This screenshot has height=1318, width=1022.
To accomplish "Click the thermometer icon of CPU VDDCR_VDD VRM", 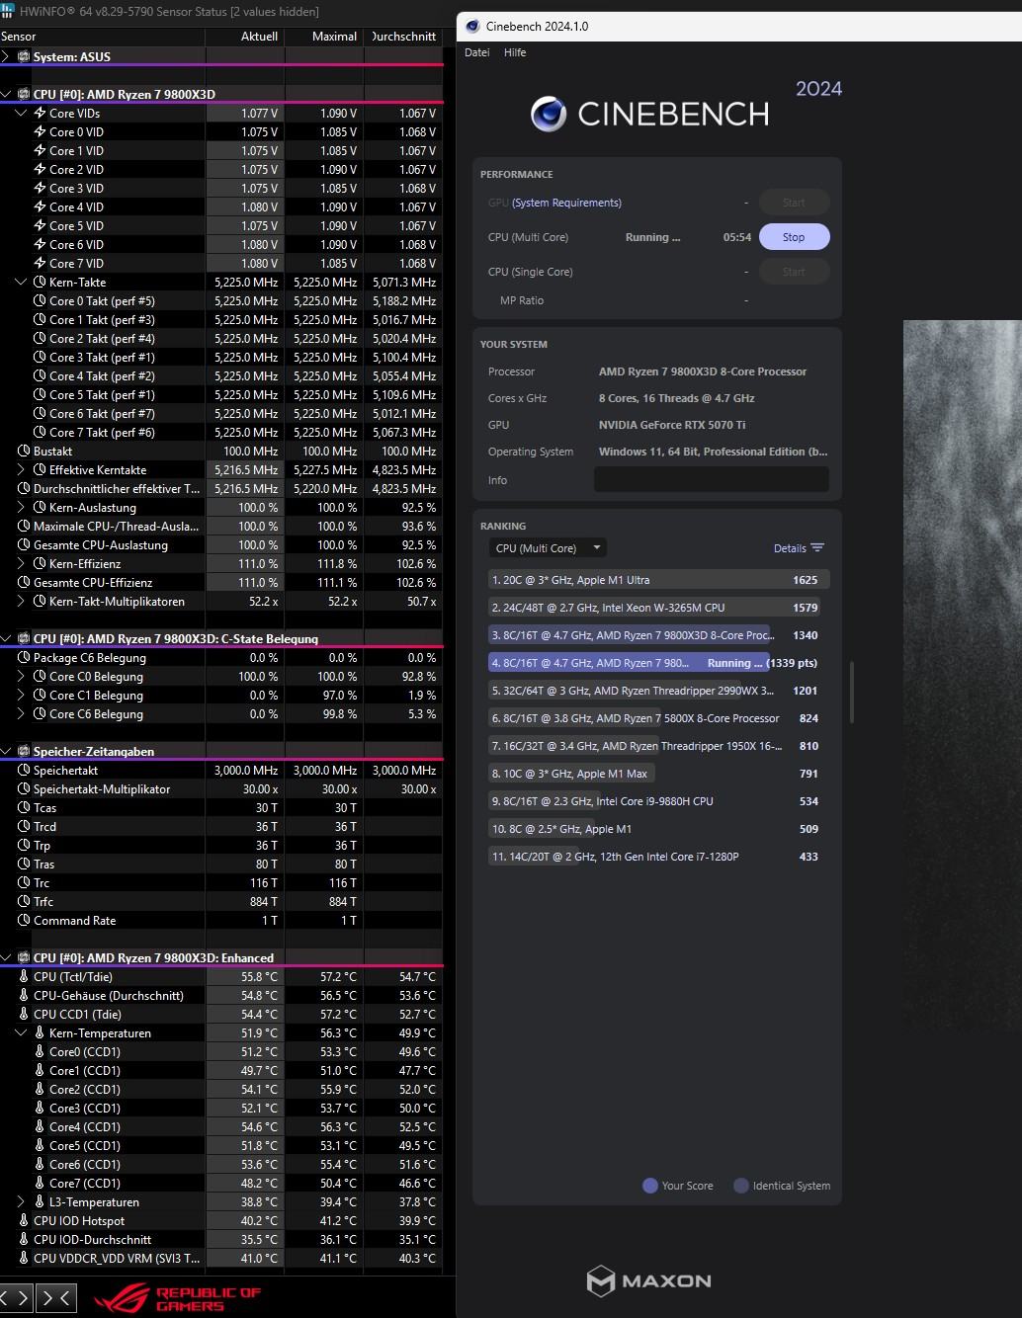I will tap(25, 1259).
